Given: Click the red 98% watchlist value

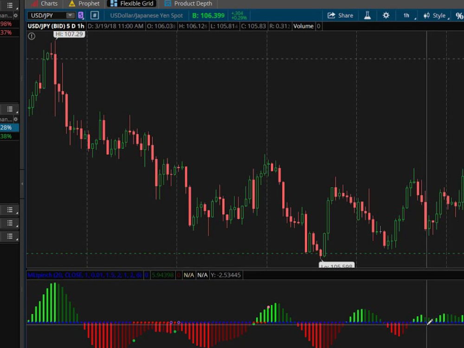Looking at the screenshot, I should point(6,24).
